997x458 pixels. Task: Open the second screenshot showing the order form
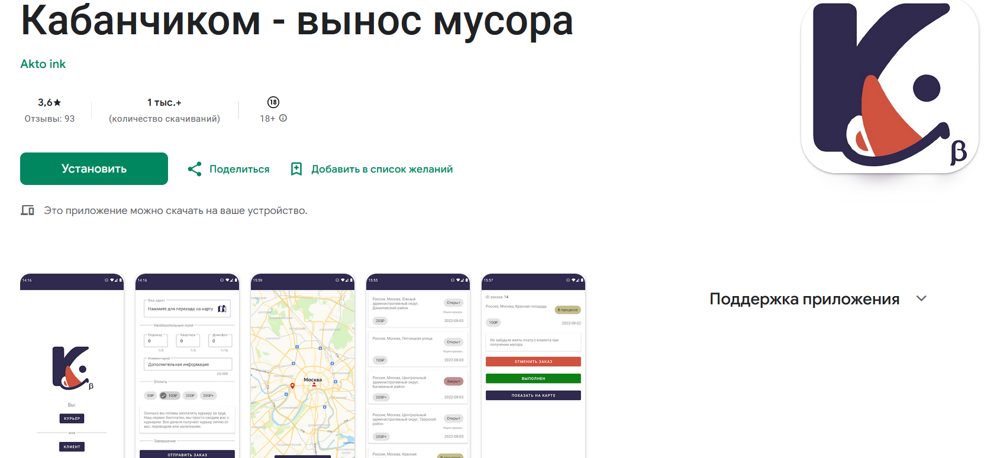point(188,366)
